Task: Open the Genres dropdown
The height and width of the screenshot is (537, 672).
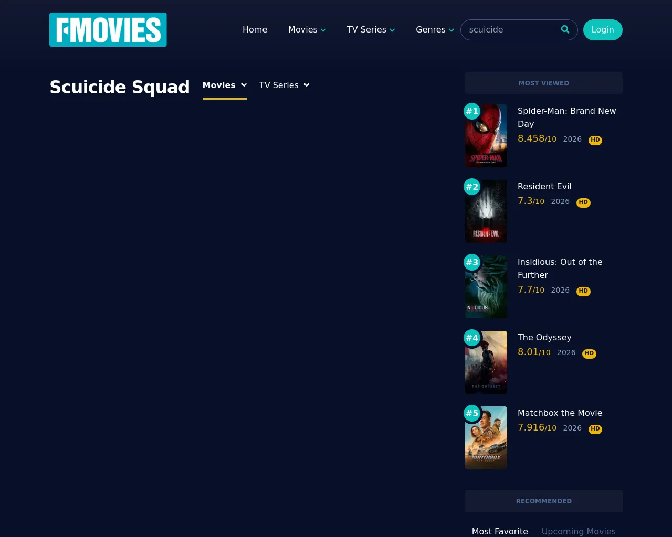Action: point(435,30)
